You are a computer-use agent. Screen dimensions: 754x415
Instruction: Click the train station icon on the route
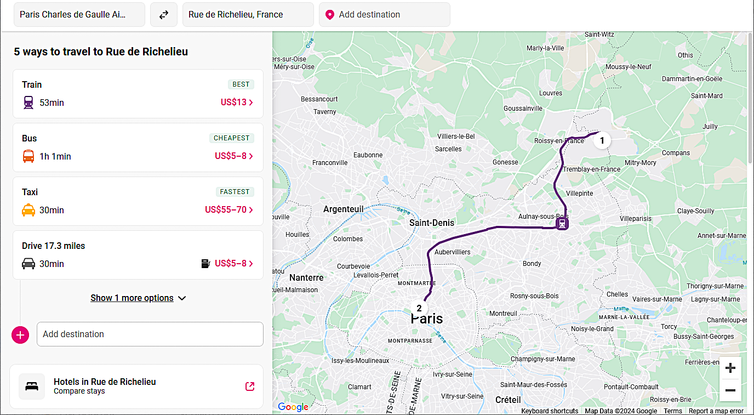[562, 223]
